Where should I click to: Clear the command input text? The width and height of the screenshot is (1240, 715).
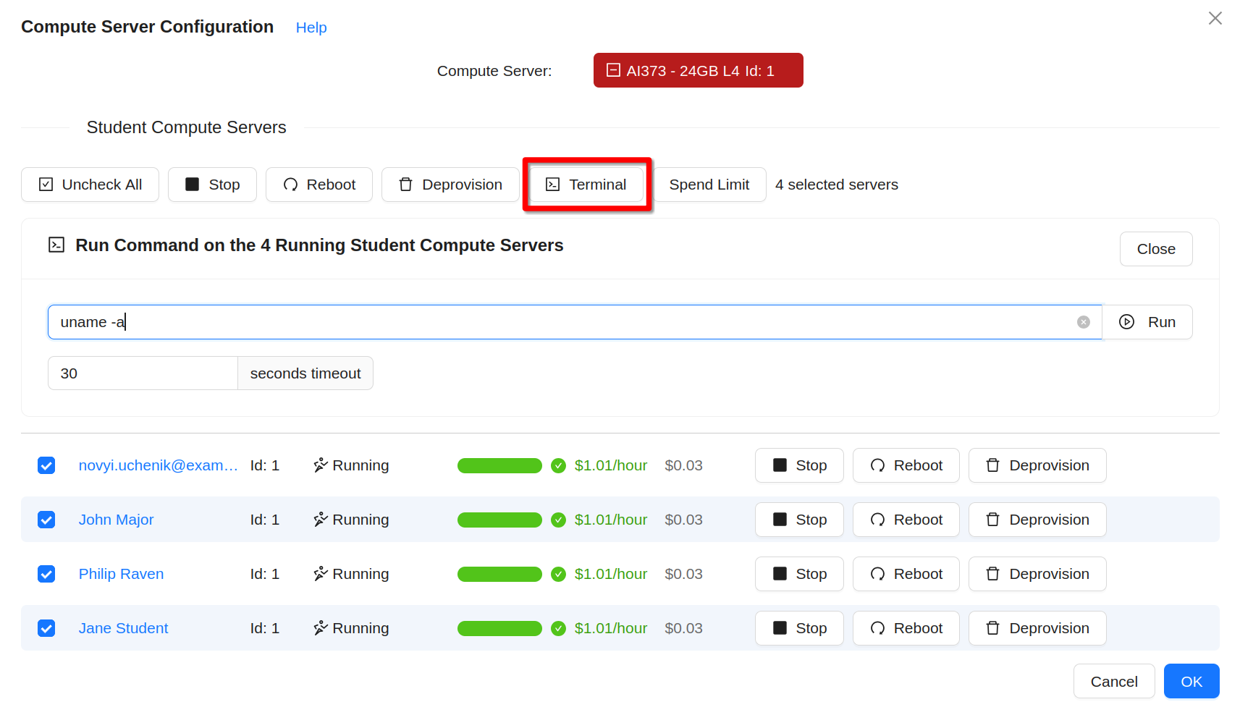point(1083,322)
